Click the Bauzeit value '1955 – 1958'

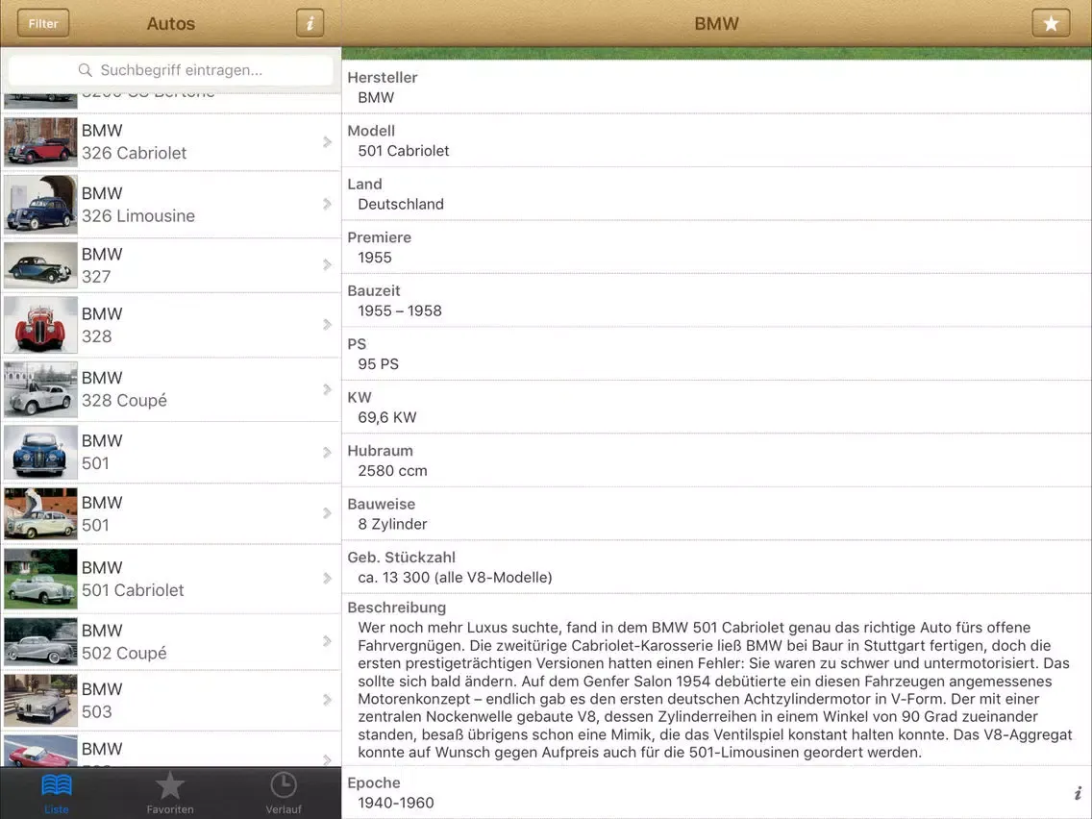400,310
